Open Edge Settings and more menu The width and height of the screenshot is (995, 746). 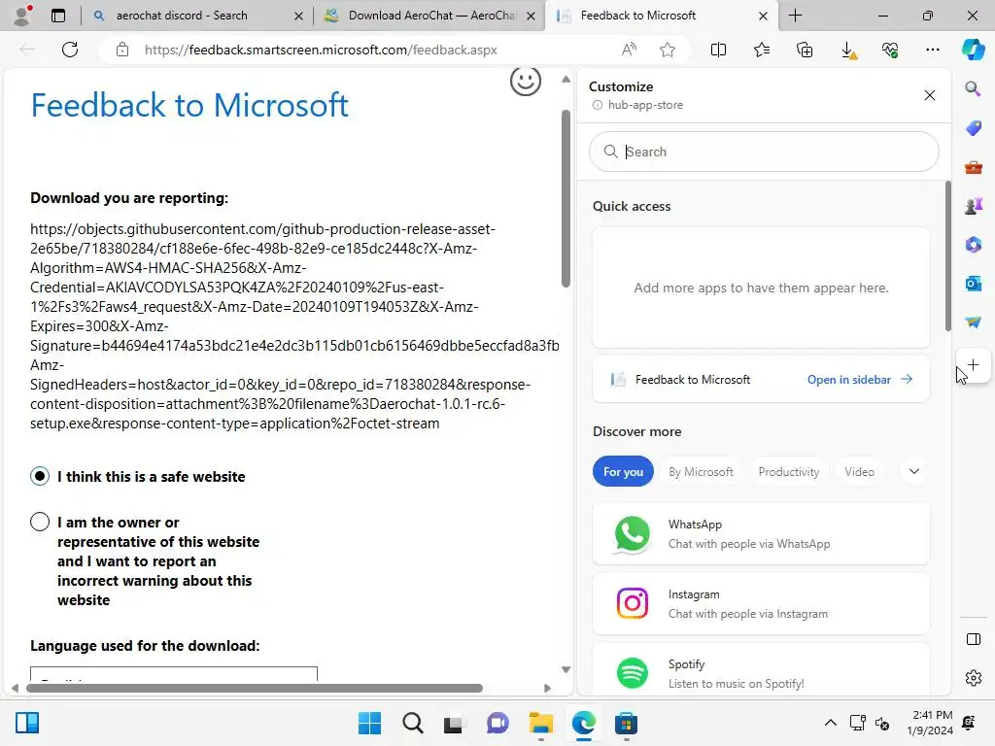pos(932,50)
